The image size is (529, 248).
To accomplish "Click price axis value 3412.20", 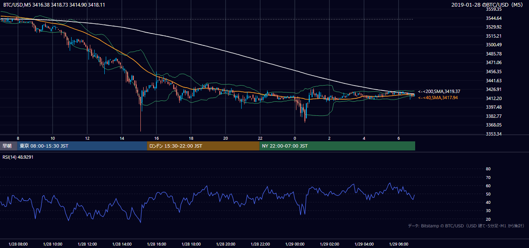I will tap(494, 98).
